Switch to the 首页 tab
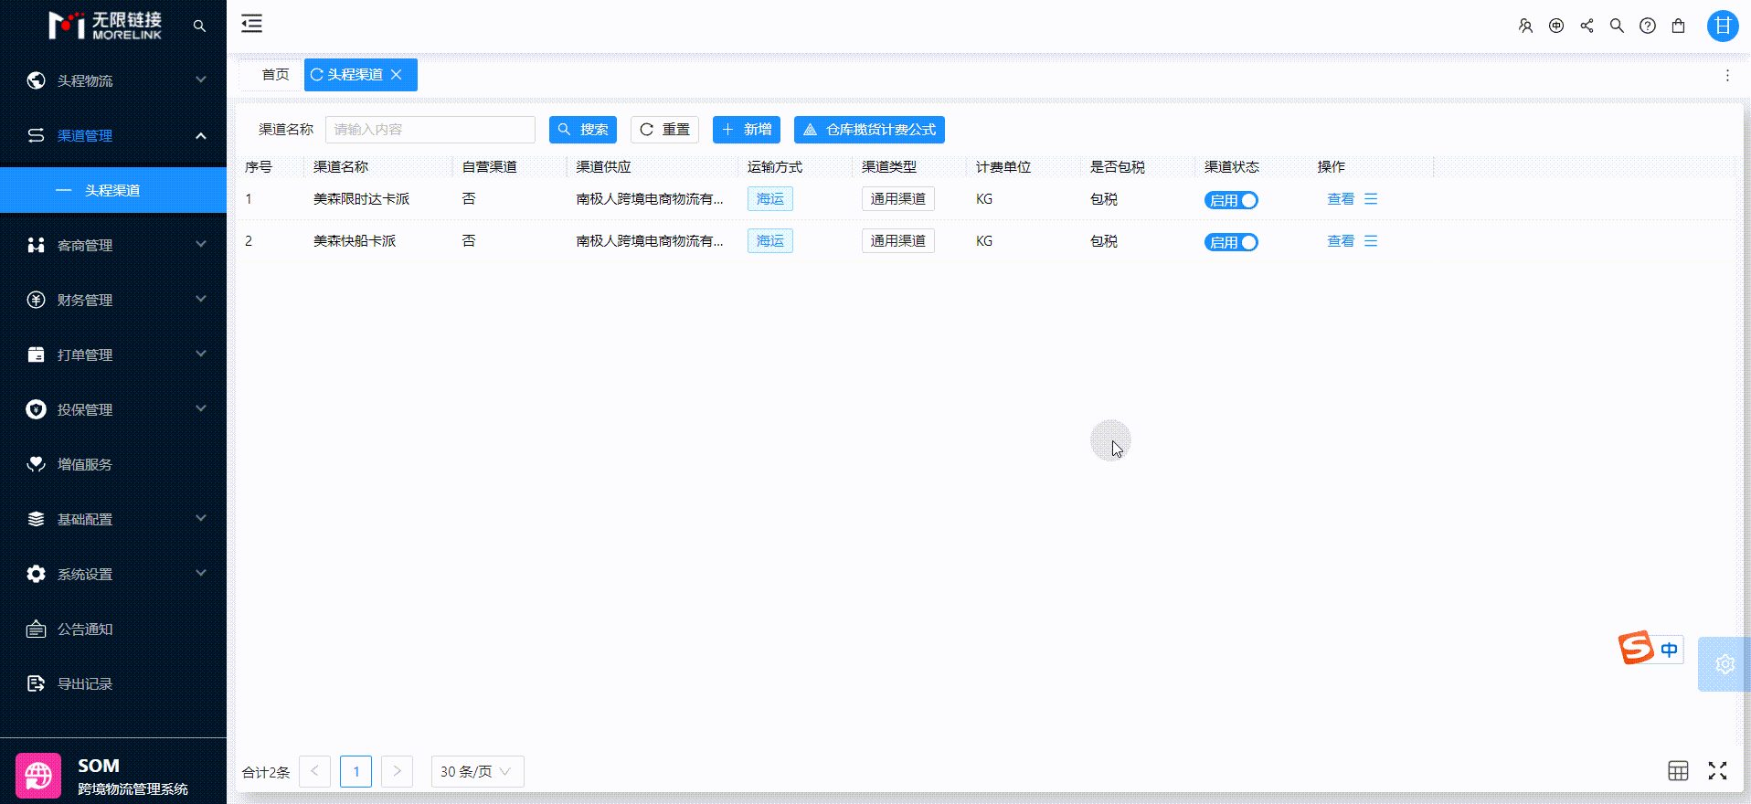Viewport: 1751px width, 804px height. pyautogui.click(x=275, y=75)
